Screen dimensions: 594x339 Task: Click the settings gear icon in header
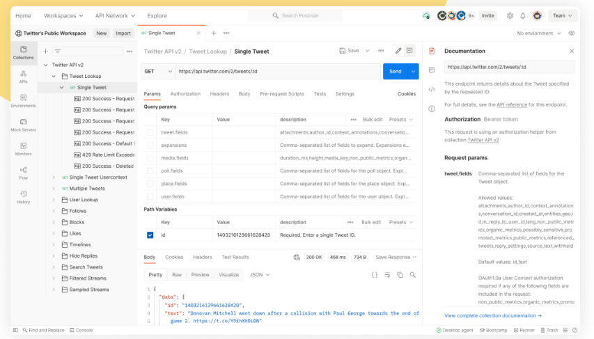pyautogui.click(x=510, y=15)
